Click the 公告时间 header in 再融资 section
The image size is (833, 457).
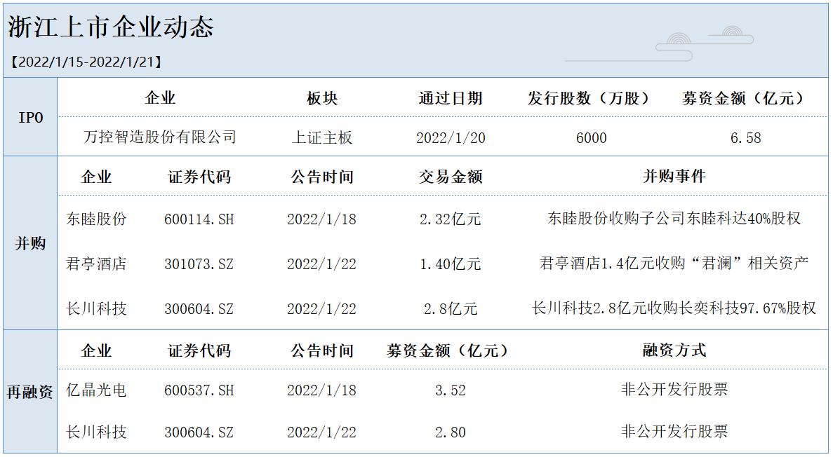322,350
